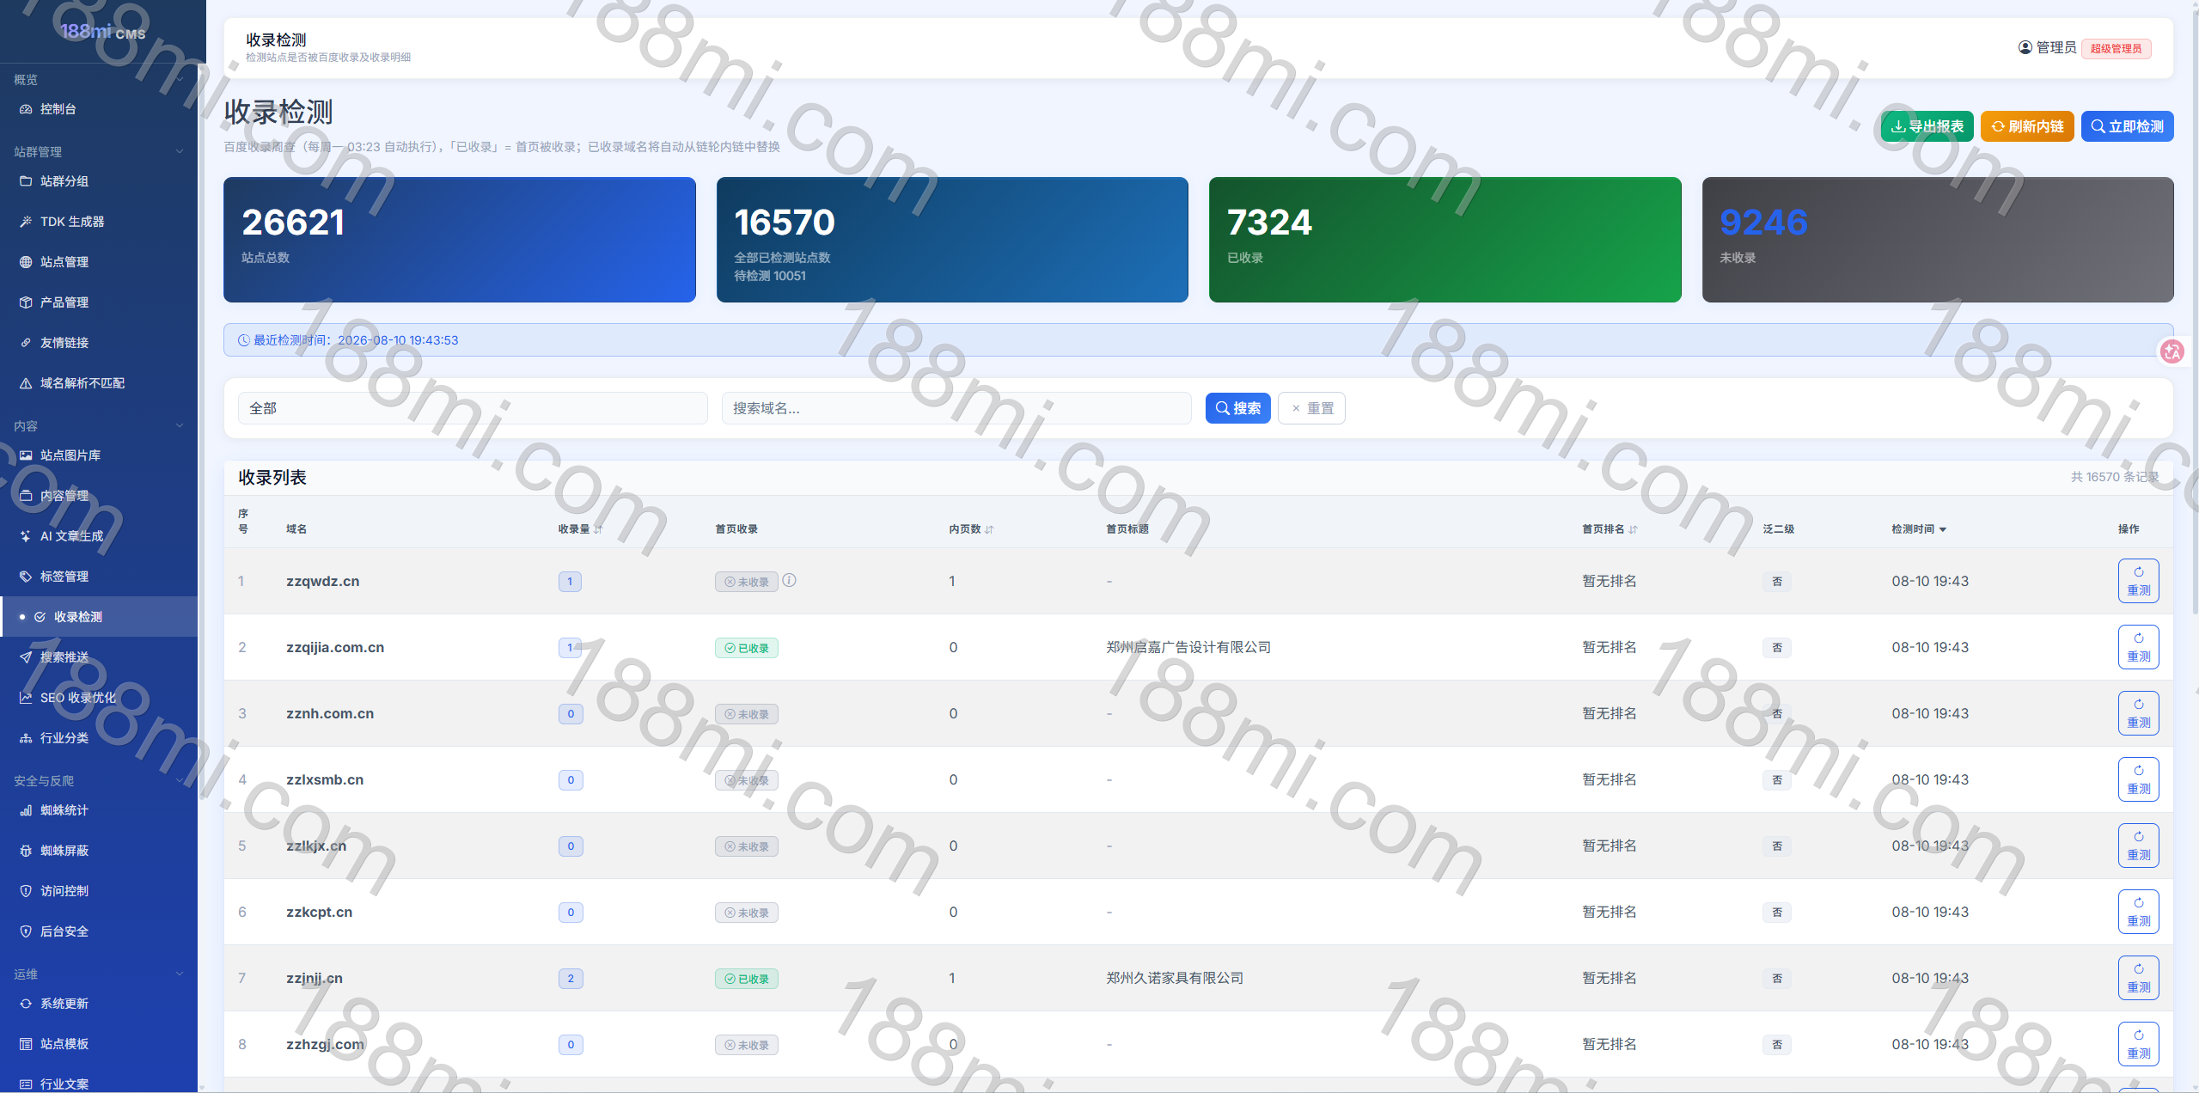This screenshot has width=2199, height=1093.
Task: Click the 访问控制 shield icon
Action: 26,891
